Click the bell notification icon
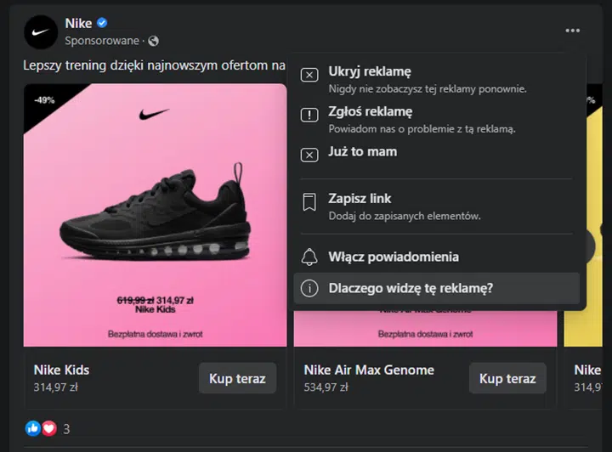612x452 pixels. tap(309, 257)
